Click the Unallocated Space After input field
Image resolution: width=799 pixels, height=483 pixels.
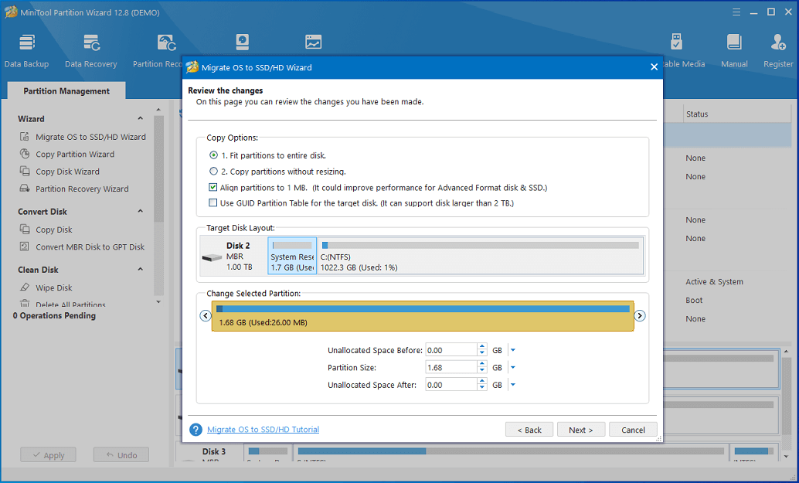pos(451,385)
